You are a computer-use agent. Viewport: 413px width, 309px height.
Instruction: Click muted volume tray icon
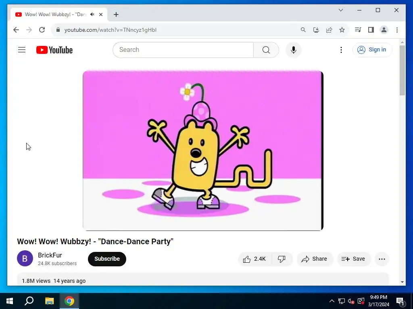point(351,301)
